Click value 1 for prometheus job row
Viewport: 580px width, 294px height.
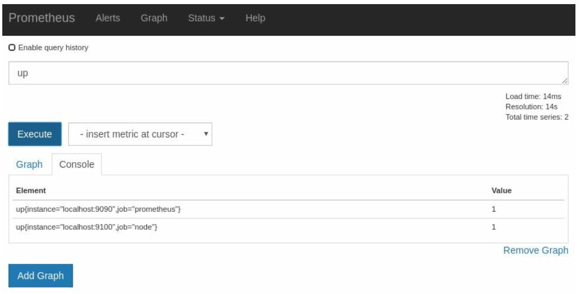[x=494, y=209]
